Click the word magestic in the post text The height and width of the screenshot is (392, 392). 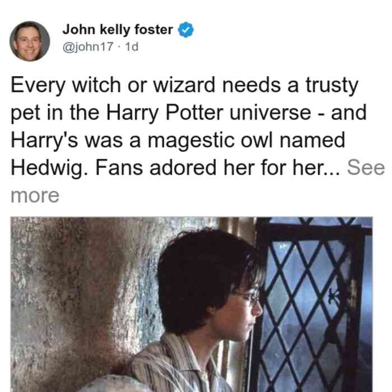(x=192, y=141)
